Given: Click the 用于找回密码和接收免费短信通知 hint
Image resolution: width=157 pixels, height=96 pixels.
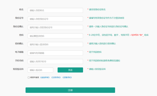Looking at the screenshot, I should [x=104, y=61].
